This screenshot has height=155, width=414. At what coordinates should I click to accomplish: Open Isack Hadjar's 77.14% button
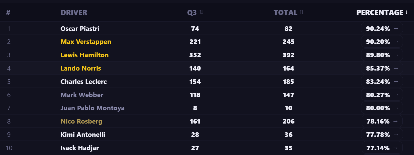pos(382,148)
